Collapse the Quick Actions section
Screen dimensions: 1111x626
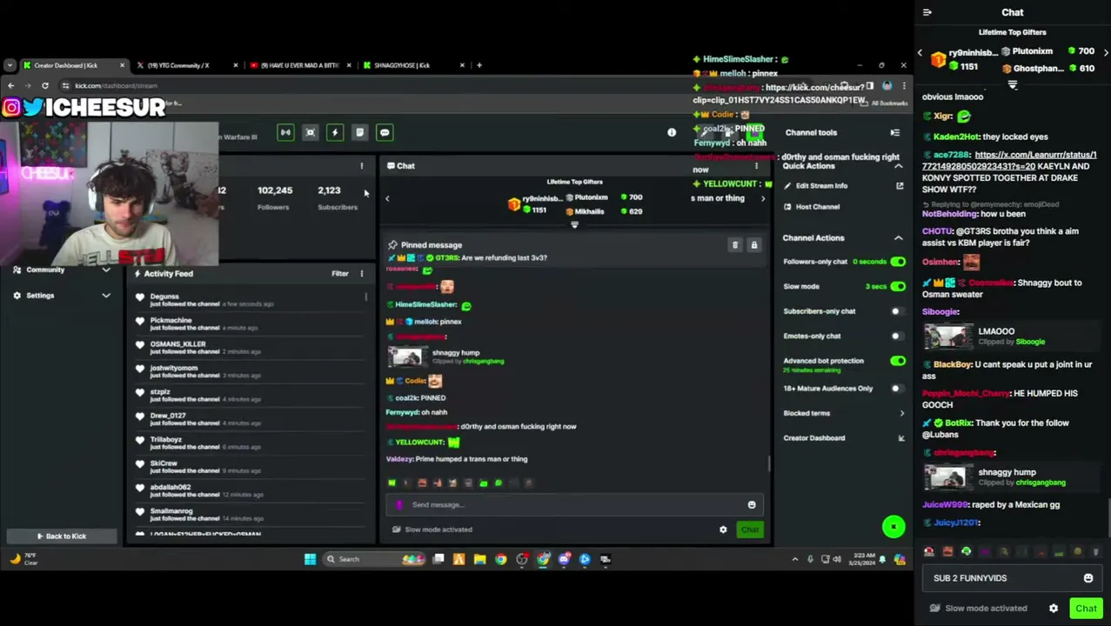[899, 166]
